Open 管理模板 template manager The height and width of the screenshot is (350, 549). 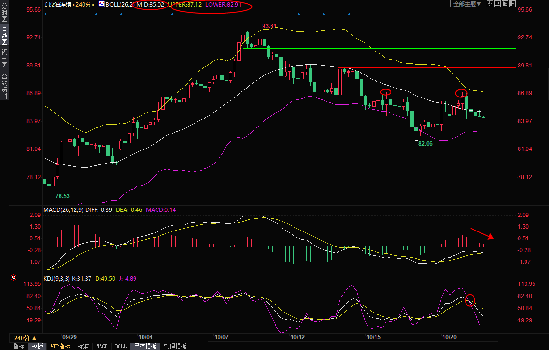[175, 346]
